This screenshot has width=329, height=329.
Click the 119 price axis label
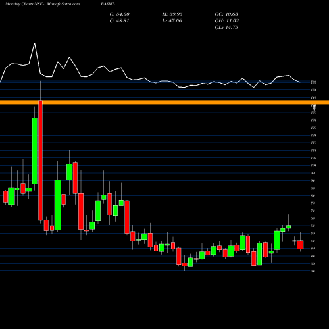point(314,143)
